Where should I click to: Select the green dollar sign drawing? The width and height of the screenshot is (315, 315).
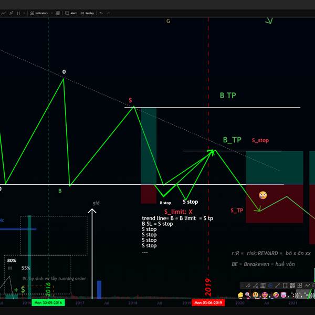pyautogui.click(x=23, y=289)
